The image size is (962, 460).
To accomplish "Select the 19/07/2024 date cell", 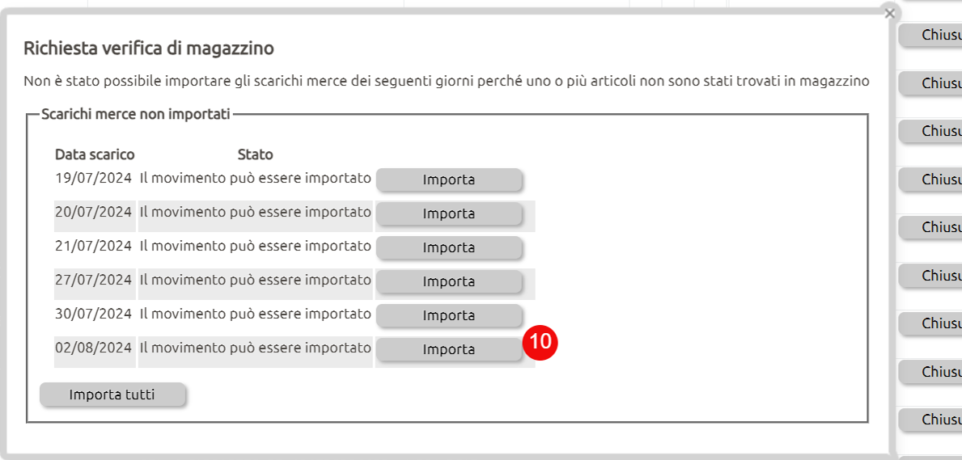I will point(93,178).
